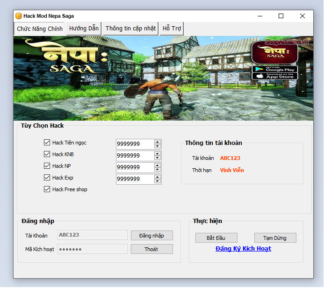Decrease the Hack Exp value with down arrow
Image resolution: width=324 pixels, height=288 pixels.
158,181
